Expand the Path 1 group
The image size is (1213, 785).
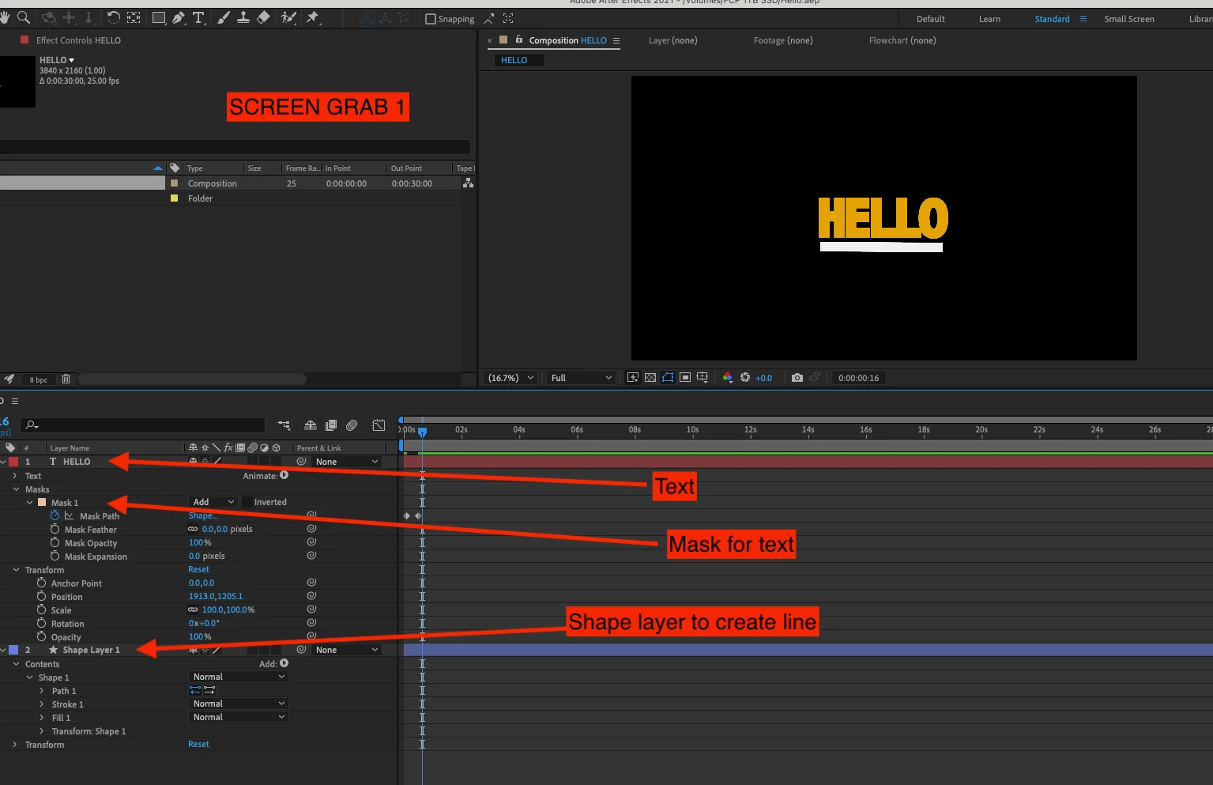pyautogui.click(x=42, y=691)
